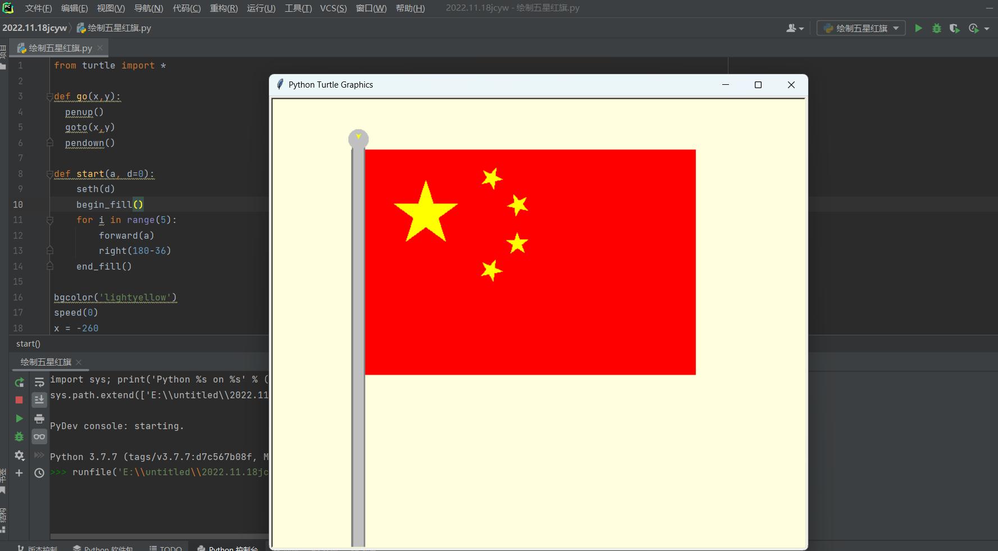Run the script with green play arrow
Viewport: 998px width, 551px height.
tap(19, 418)
